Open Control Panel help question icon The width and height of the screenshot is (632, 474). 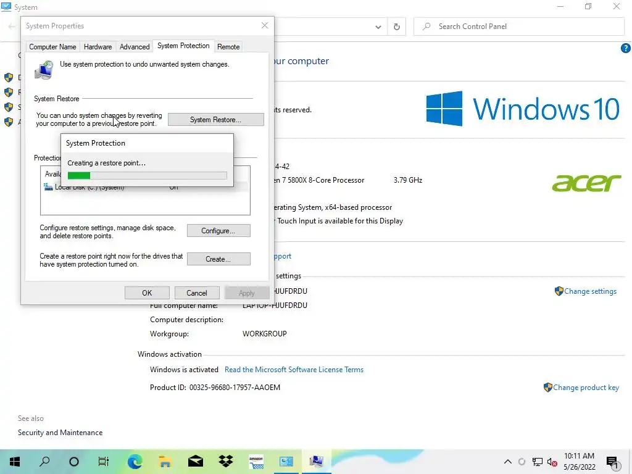tap(625, 48)
